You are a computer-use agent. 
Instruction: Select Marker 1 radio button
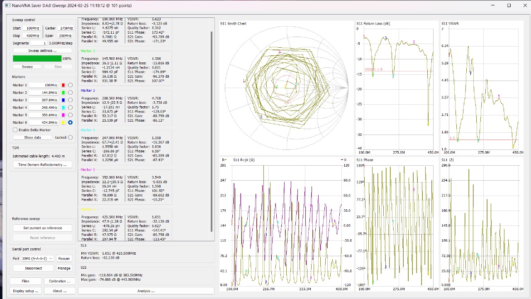[x=71, y=85]
